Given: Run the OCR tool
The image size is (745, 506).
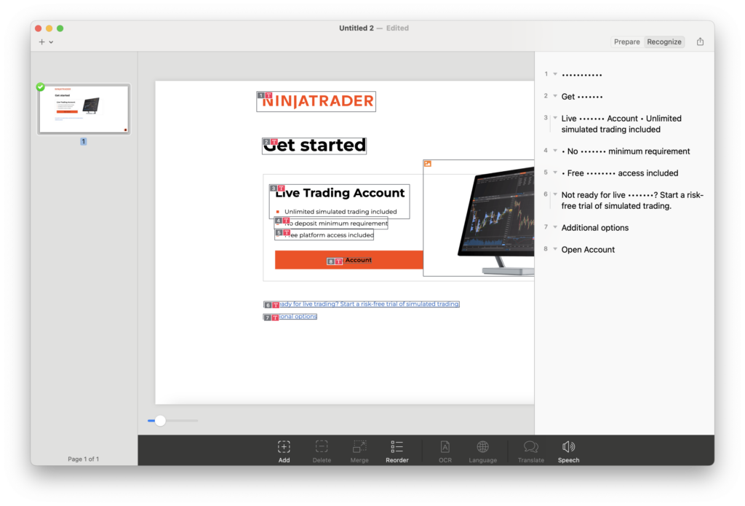Looking at the screenshot, I should (445, 451).
